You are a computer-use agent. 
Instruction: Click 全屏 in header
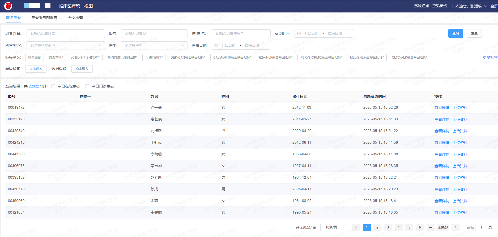[494, 6]
